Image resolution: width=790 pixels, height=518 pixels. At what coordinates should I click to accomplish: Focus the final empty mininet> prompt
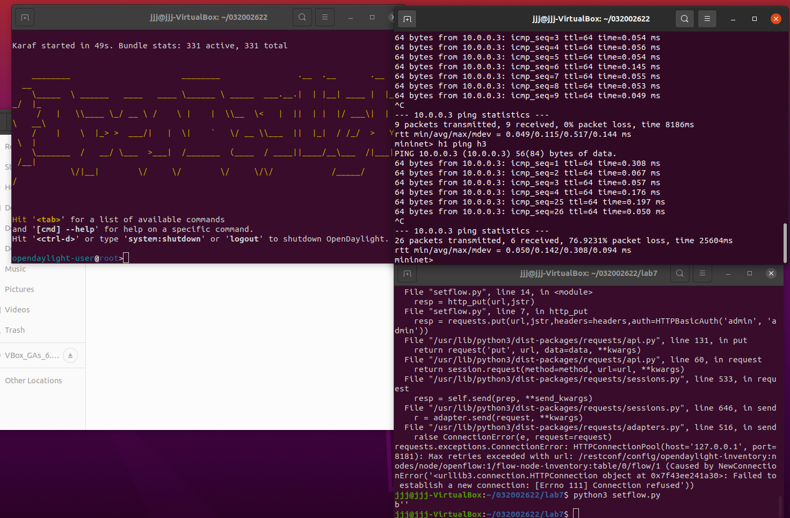pyautogui.click(x=414, y=260)
